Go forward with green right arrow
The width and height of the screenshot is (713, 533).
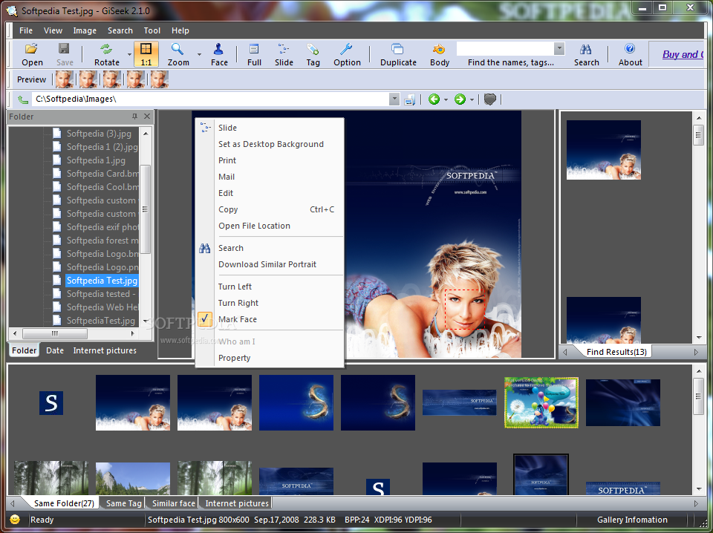pos(460,99)
